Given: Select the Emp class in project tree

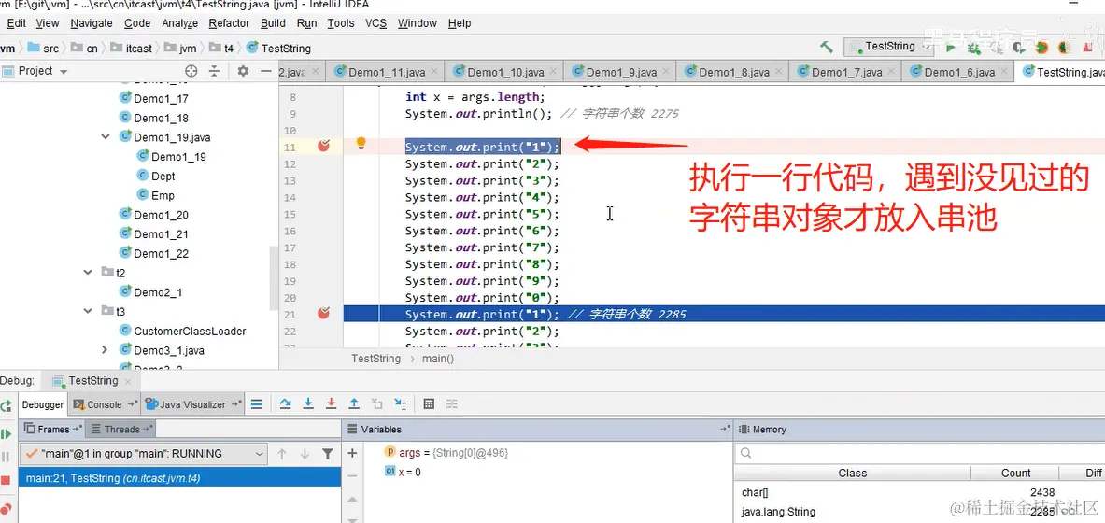Looking at the screenshot, I should point(163,195).
